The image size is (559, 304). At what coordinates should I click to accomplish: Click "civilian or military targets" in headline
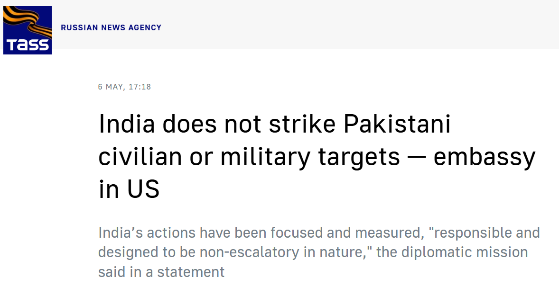click(249, 157)
